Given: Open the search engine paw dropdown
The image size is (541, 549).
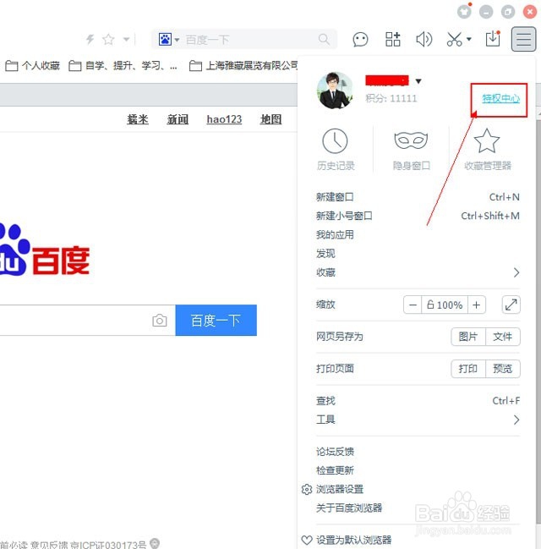Looking at the screenshot, I should click(x=169, y=39).
